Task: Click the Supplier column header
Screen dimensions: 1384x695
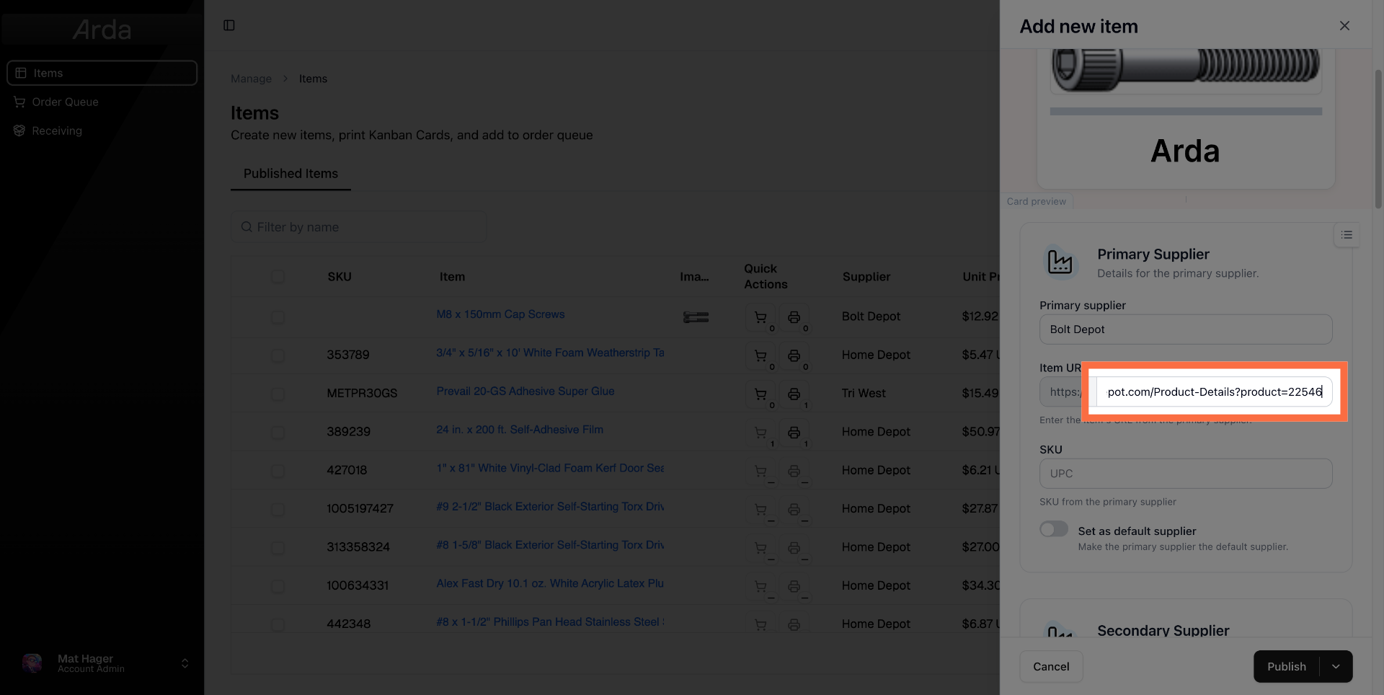Action: [x=866, y=277]
